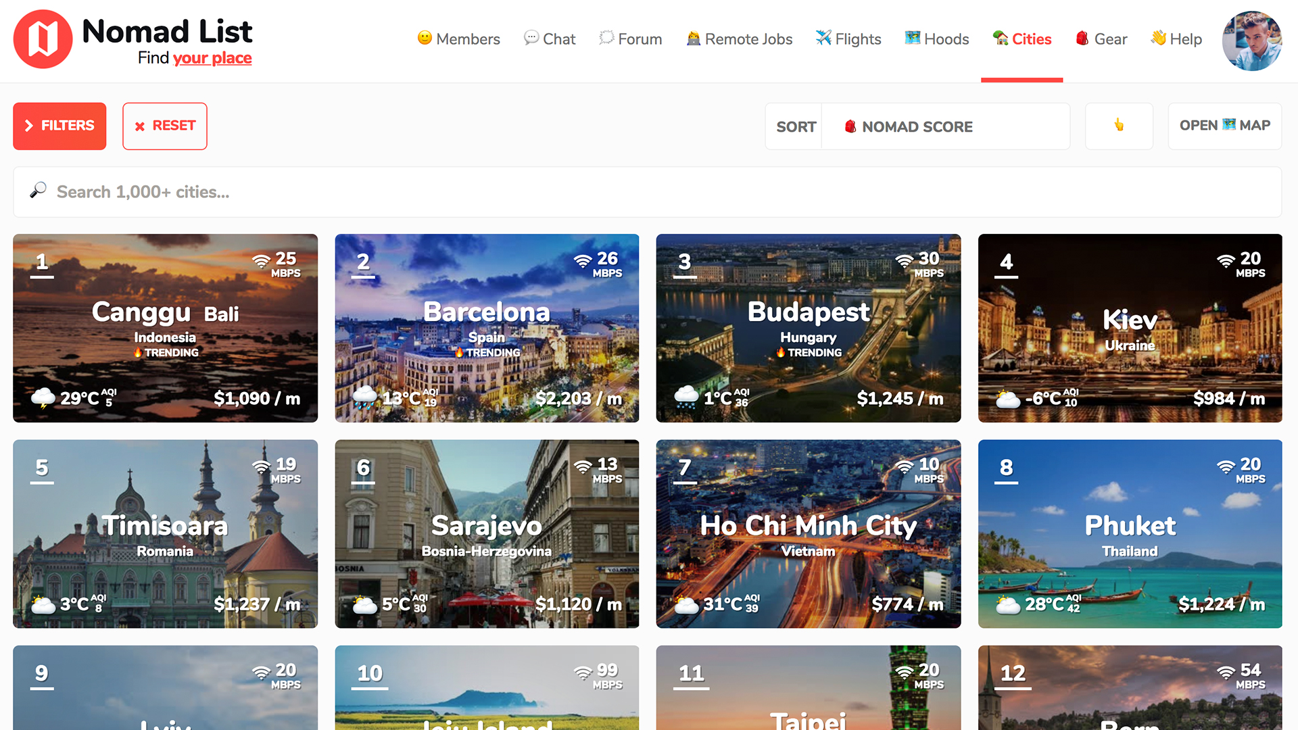Reset all city filters
The image size is (1298, 730).
(x=165, y=126)
